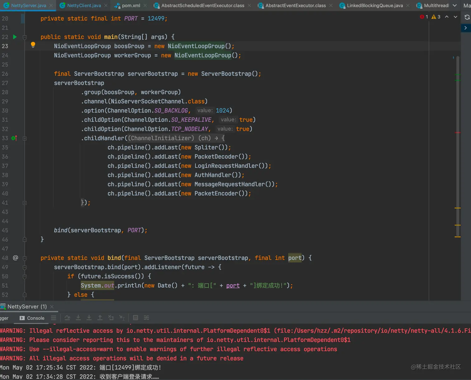The image size is (471, 380).
Task: Collapse the childHandler lambda fold at line 33
Action: [25, 138]
